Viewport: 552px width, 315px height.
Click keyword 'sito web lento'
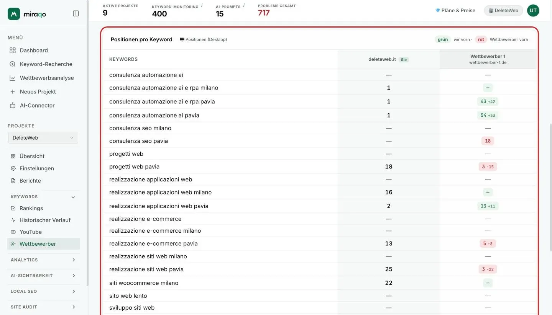coord(128,296)
